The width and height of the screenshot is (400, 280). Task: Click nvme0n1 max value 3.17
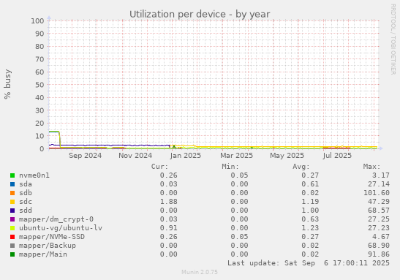381,175
